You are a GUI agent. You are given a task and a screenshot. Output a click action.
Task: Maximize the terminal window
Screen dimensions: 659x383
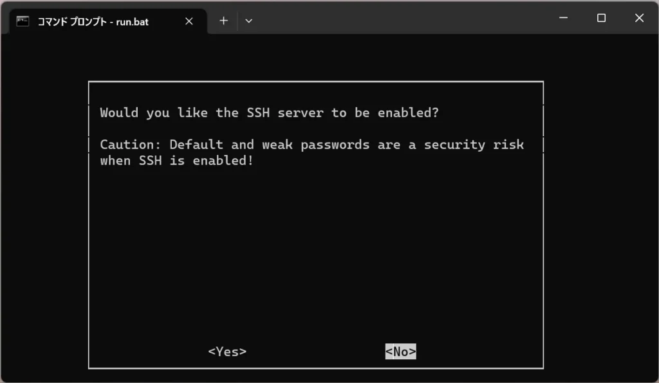(601, 19)
